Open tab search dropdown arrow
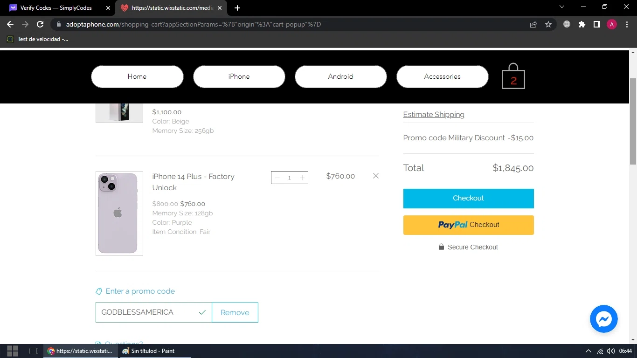 [x=562, y=7]
